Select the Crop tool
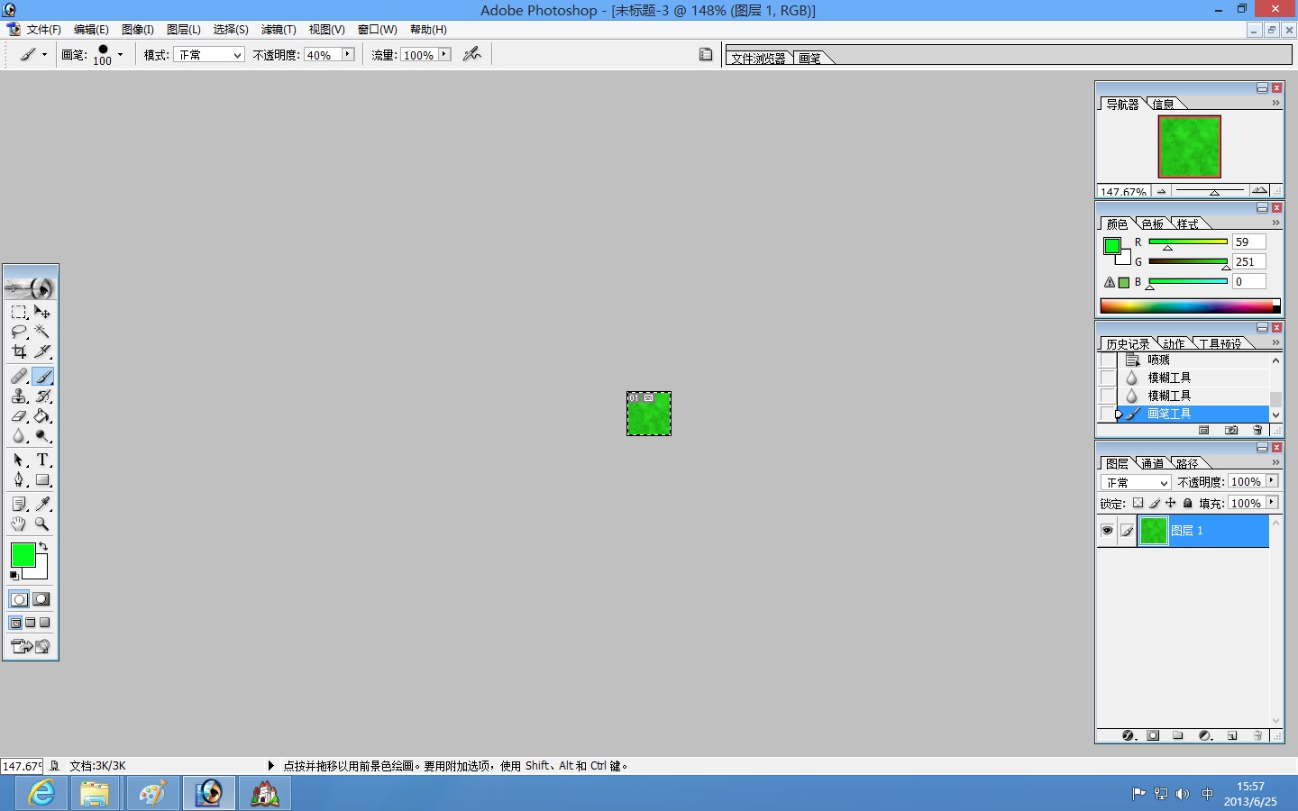 tap(19, 351)
